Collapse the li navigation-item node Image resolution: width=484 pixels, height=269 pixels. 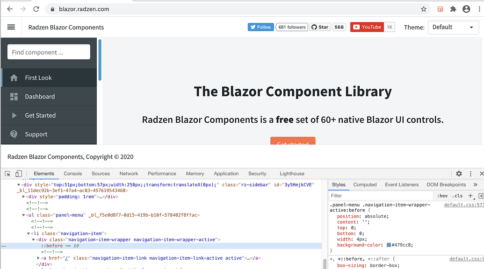tap(29, 234)
